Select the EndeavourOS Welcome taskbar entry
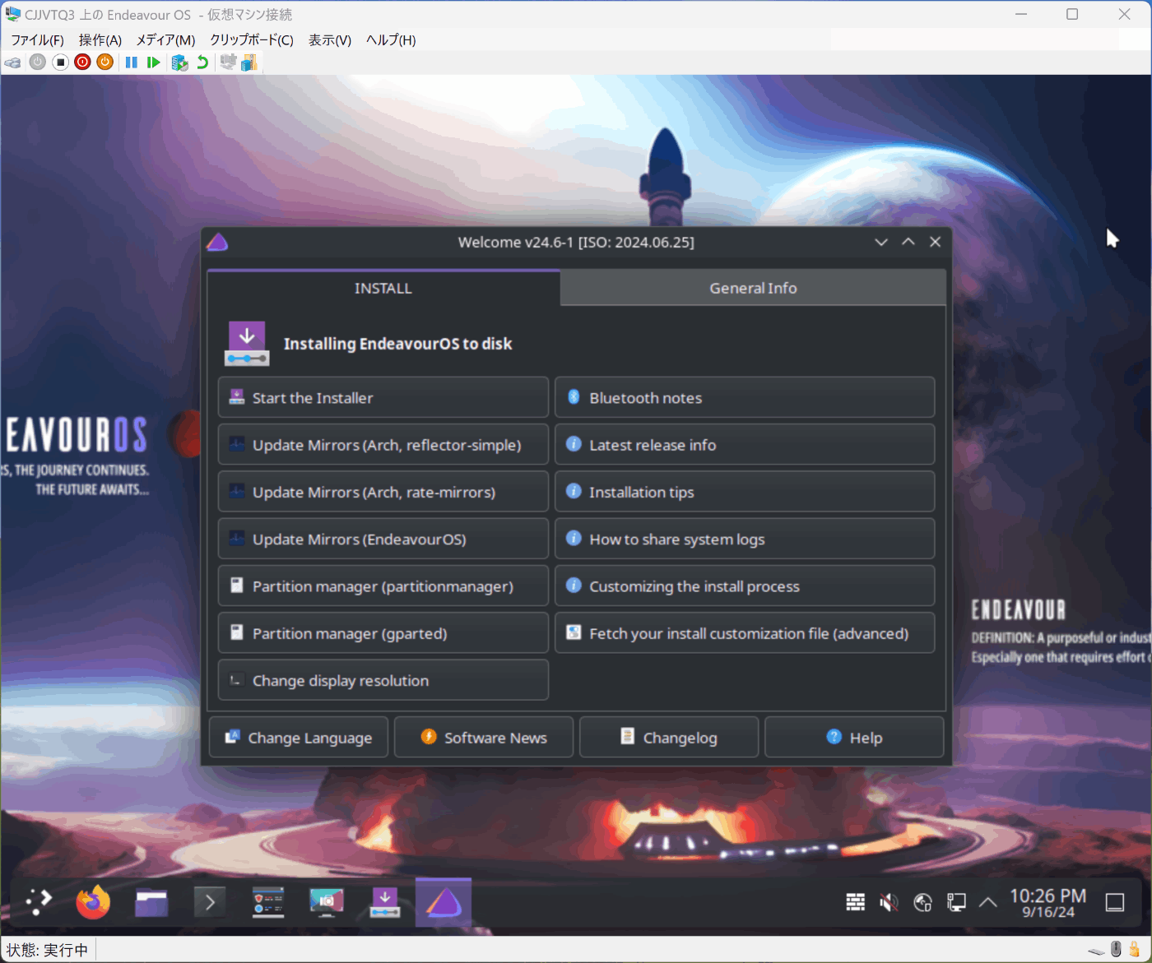The width and height of the screenshot is (1152, 963). pos(444,902)
